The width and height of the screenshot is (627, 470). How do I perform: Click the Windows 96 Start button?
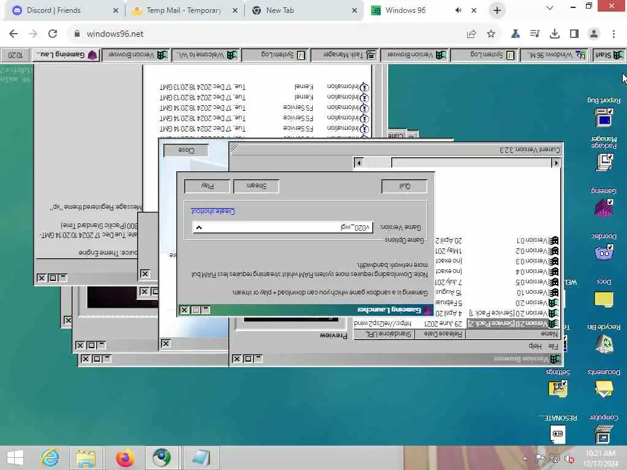coord(609,54)
